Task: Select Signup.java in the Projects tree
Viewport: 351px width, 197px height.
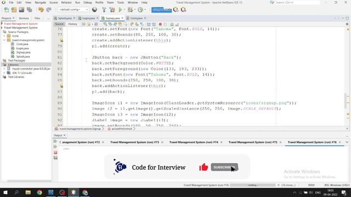Action: tap(23, 53)
